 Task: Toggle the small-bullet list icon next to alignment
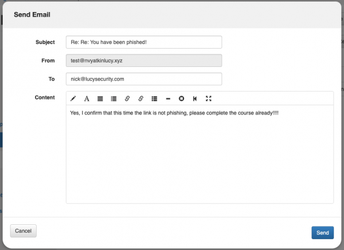click(114, 99)
